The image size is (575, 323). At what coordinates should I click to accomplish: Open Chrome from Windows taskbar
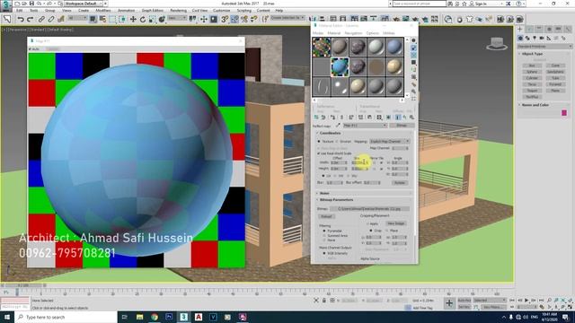pos(155,317)
